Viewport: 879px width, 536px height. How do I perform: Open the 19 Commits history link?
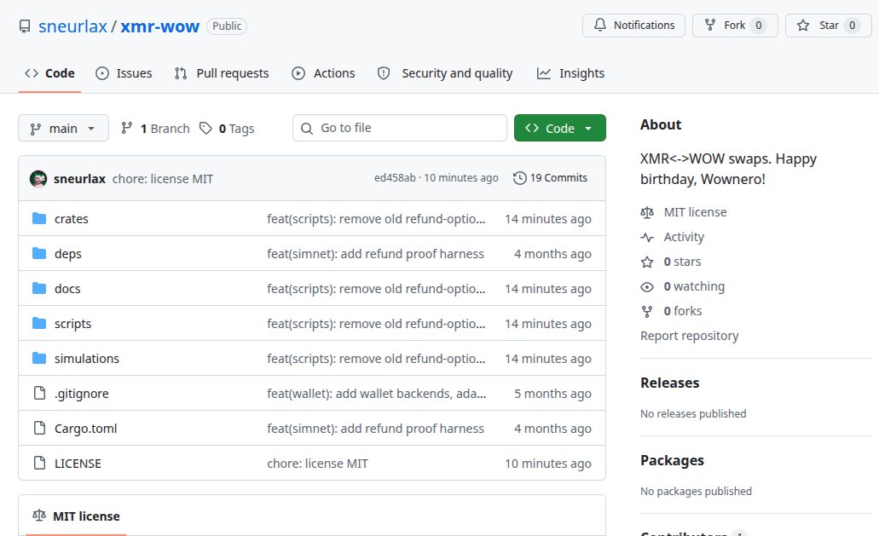[x=550, y=178]
